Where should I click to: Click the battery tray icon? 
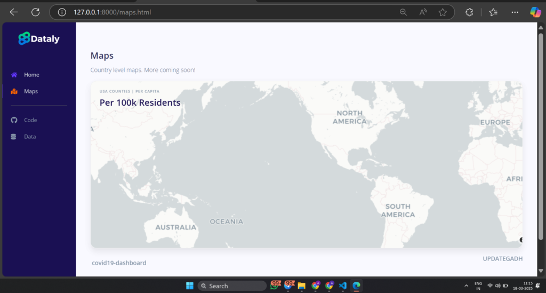[x=505, y=286]
